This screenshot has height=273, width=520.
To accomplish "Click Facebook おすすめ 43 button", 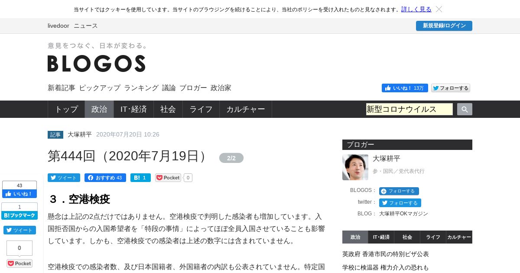I will (105, 178).
